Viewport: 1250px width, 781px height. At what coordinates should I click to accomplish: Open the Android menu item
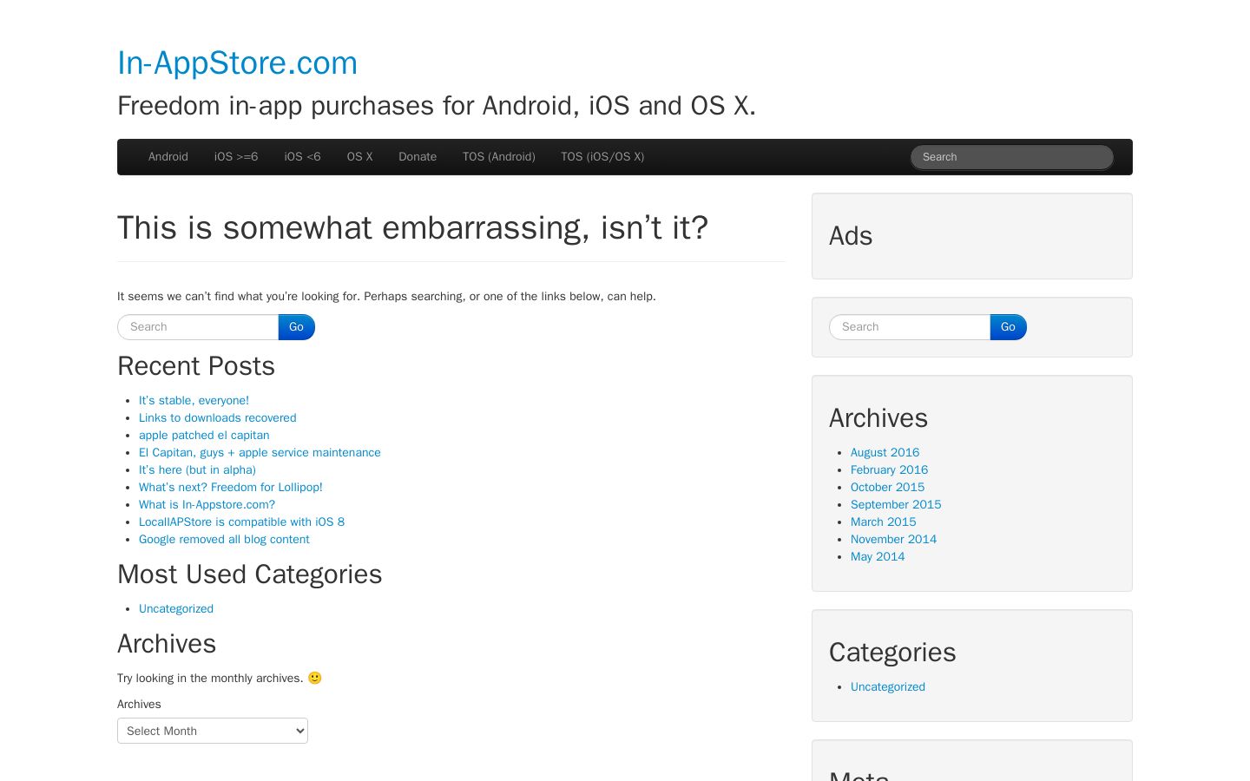point(168,157)
